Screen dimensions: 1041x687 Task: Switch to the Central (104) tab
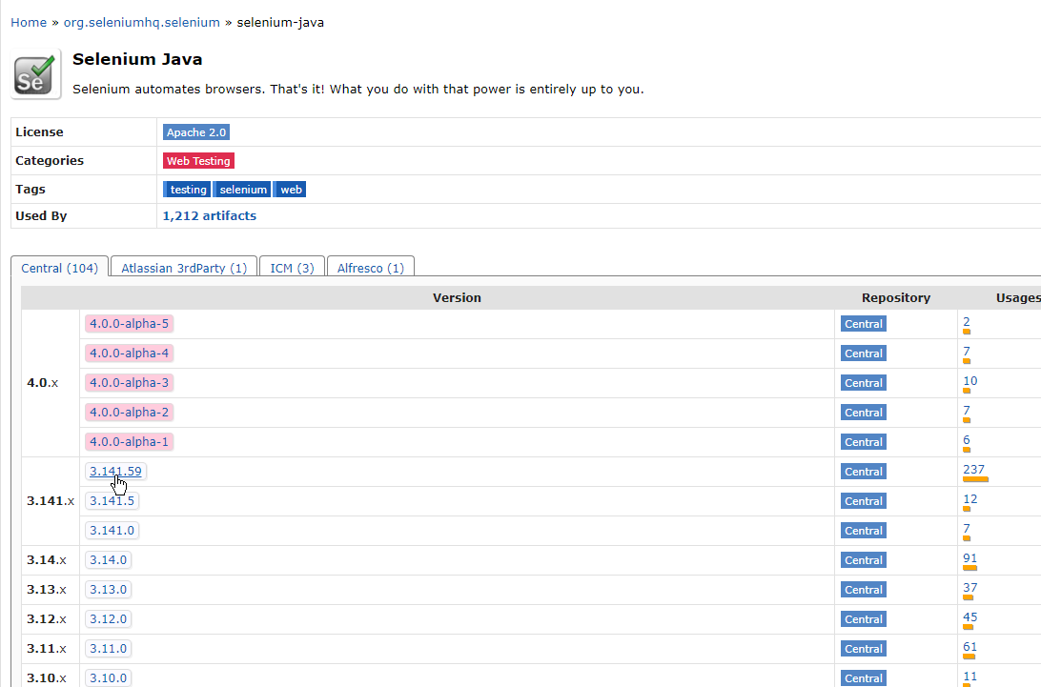[59, 268]
